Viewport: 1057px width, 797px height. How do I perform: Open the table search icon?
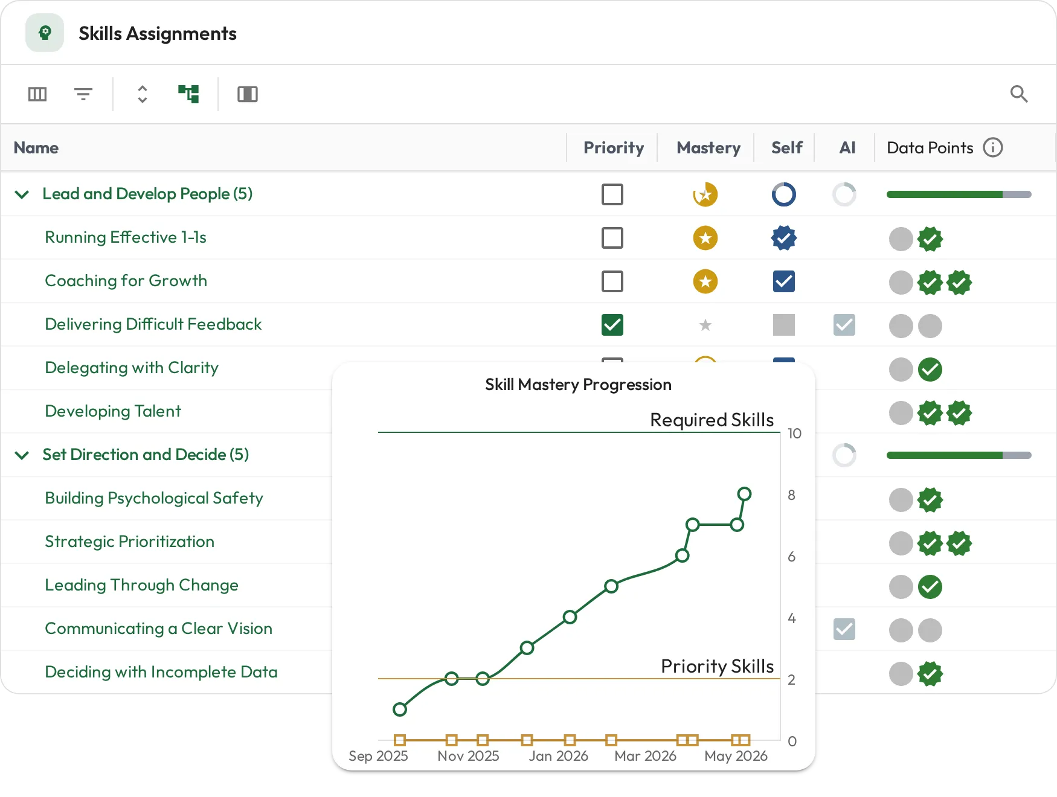[x=1019, y=94]
